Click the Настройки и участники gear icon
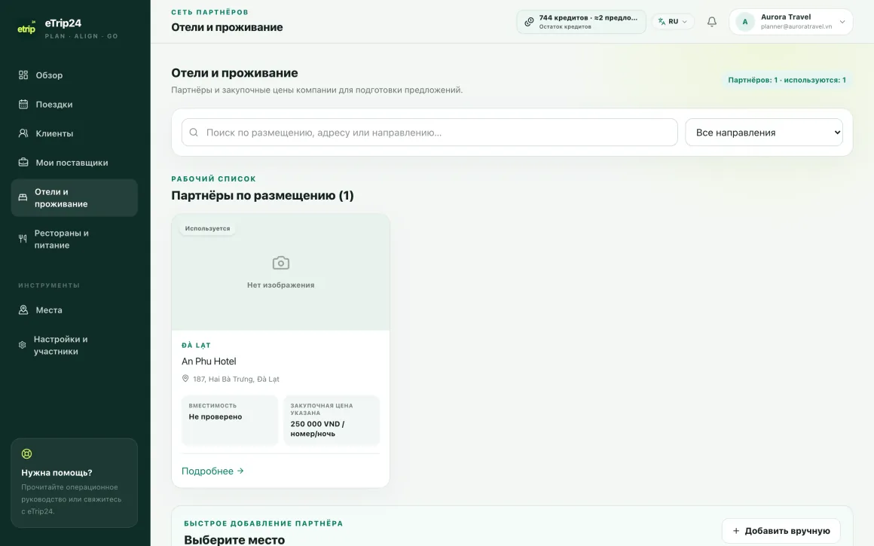This screenshot has width=874, height=546. point(23,345)
